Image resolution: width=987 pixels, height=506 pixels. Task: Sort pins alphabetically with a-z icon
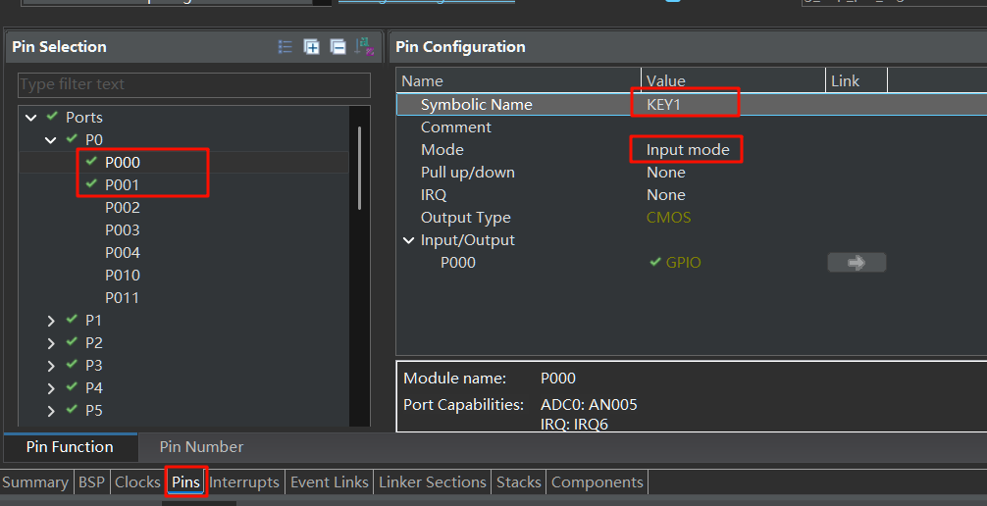coord(364,46)
